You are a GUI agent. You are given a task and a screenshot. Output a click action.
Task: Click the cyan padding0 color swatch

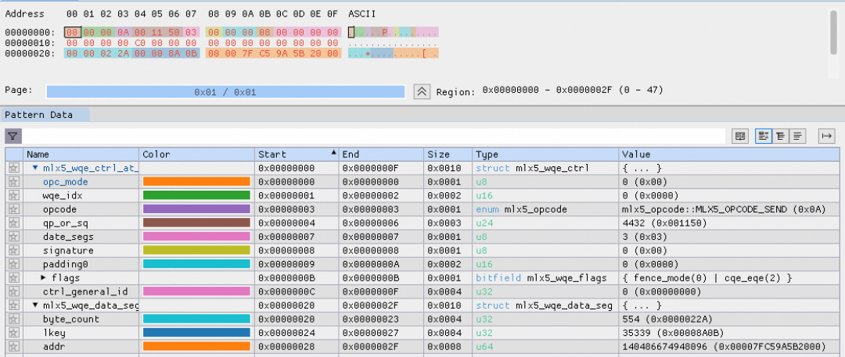click(x=196, y=264)
